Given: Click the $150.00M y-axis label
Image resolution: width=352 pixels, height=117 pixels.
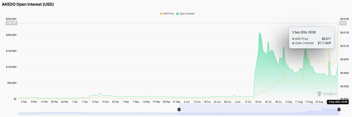Looking at the screenshot, I should pyautogui.click(x=11, y=51).
